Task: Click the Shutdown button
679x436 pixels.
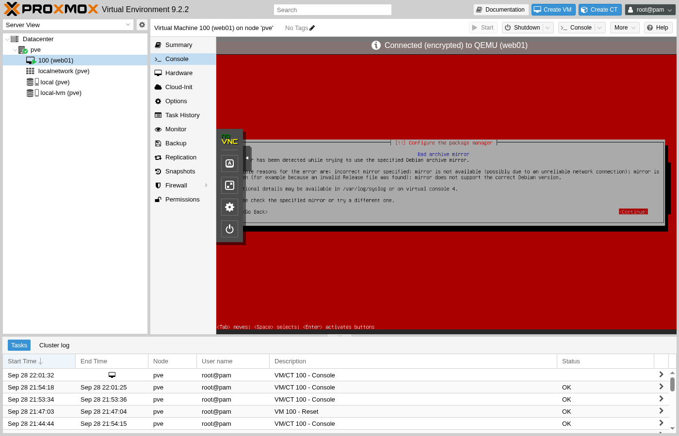Action: [522, 28]
